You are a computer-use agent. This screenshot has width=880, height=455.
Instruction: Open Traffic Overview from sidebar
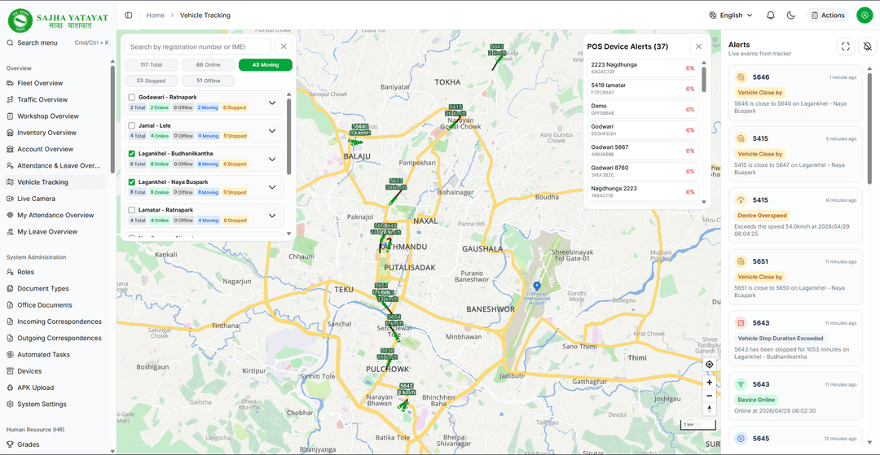click(42, 100)
